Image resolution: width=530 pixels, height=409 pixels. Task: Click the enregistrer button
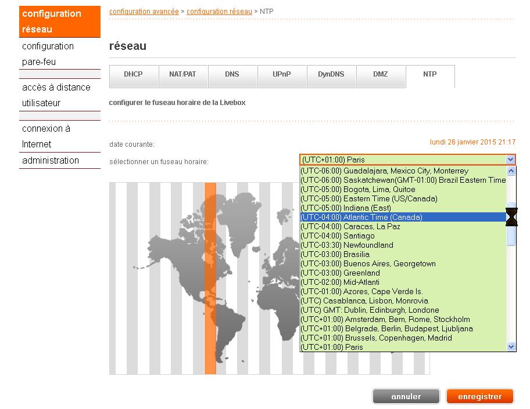(x=479, y=397)
